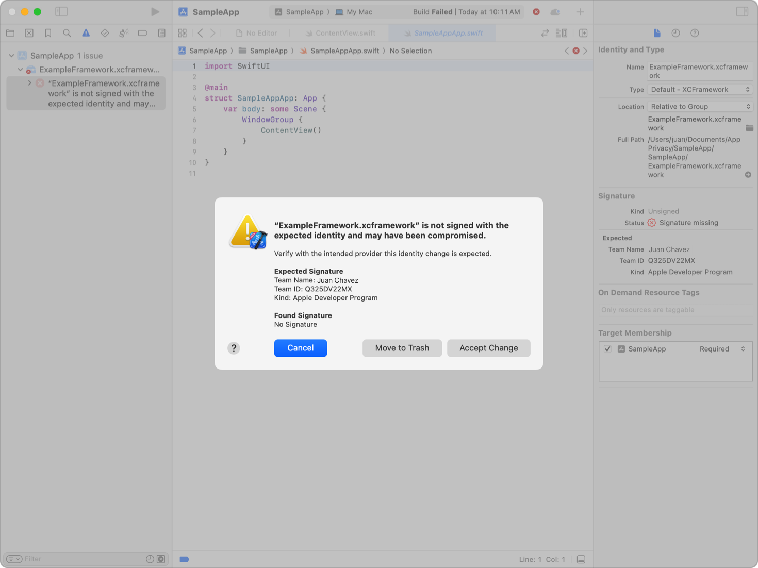Screen dimensions: 758x568
Task: Reveal full path with arrow icon
Action: tap(748, 175)
